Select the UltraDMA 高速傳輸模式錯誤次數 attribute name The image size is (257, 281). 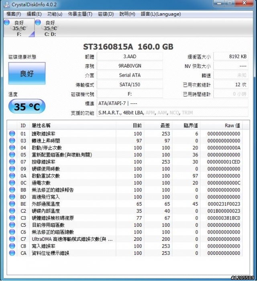(72, 239)
